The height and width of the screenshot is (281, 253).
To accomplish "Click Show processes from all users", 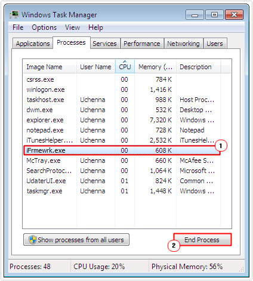I will click(x=76, y=240).
